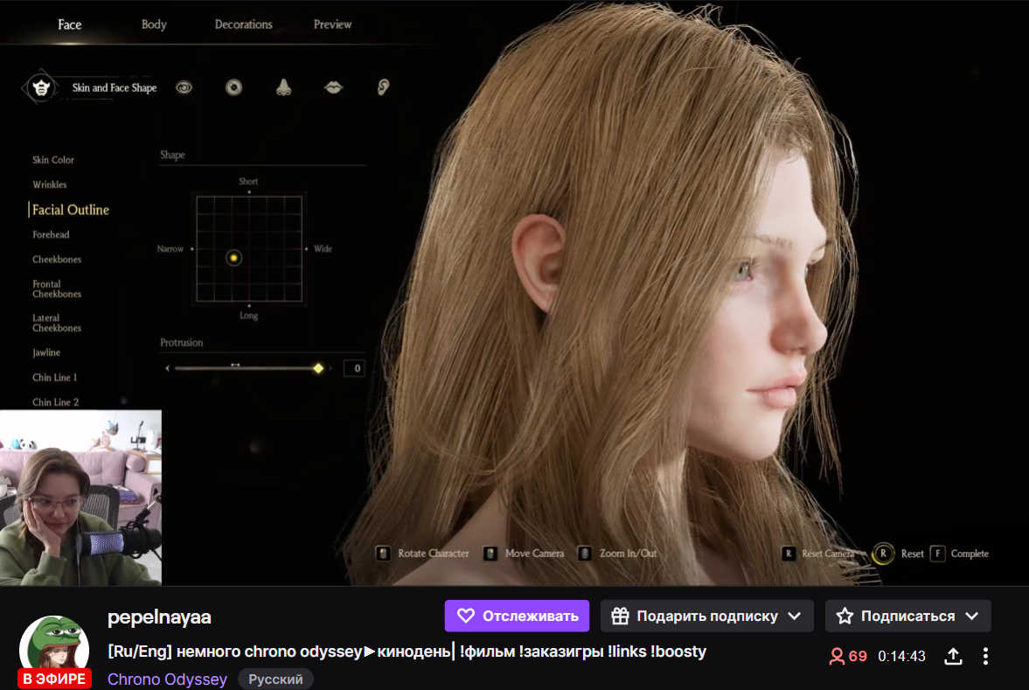Select Facial Outline in the side menu
This screenshot has width=1029, height=690.
(x=70, y=210)
